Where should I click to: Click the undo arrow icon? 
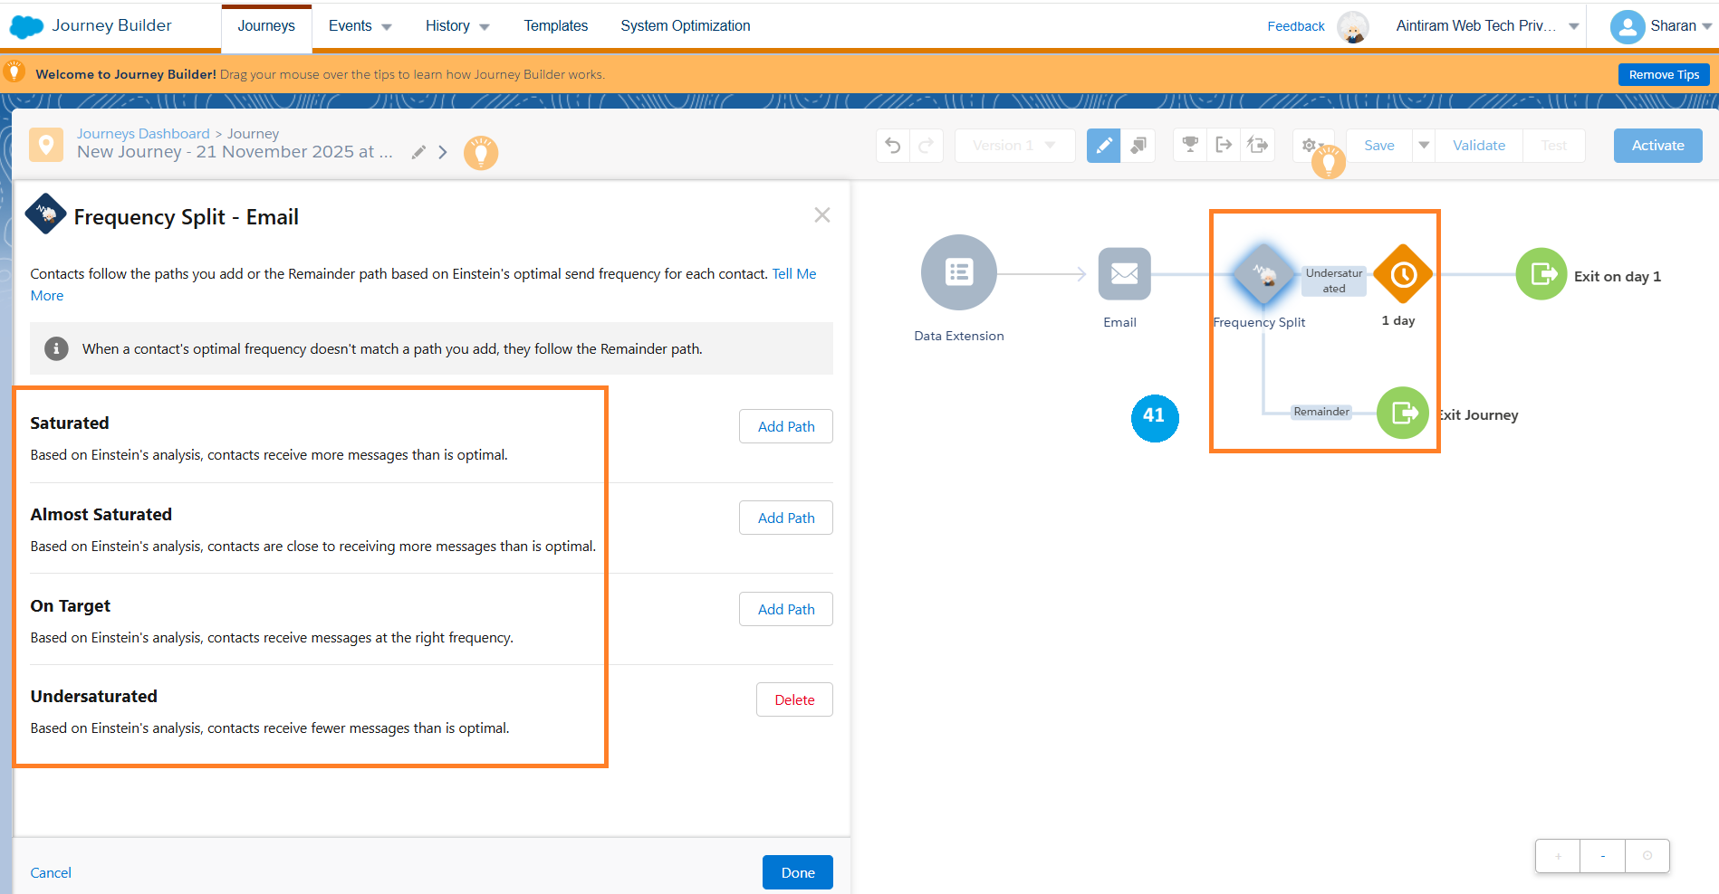[x=893, y=146]
